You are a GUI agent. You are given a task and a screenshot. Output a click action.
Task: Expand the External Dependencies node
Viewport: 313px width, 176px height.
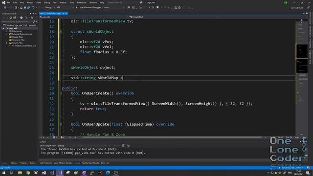pyautogui.click(x=6, y=34)
